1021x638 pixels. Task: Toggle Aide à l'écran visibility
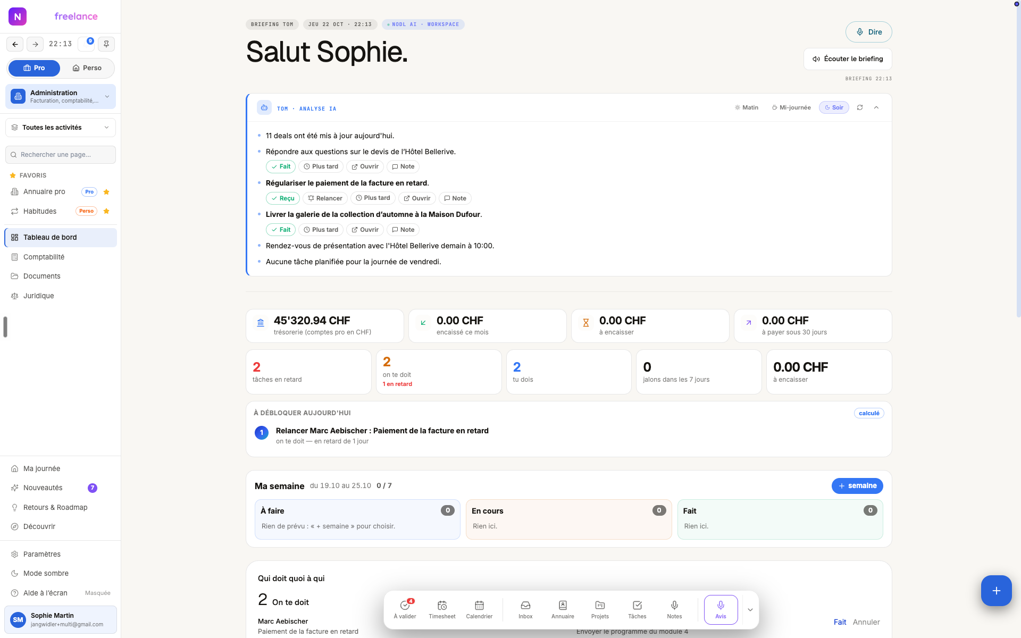tap(61, 593)
